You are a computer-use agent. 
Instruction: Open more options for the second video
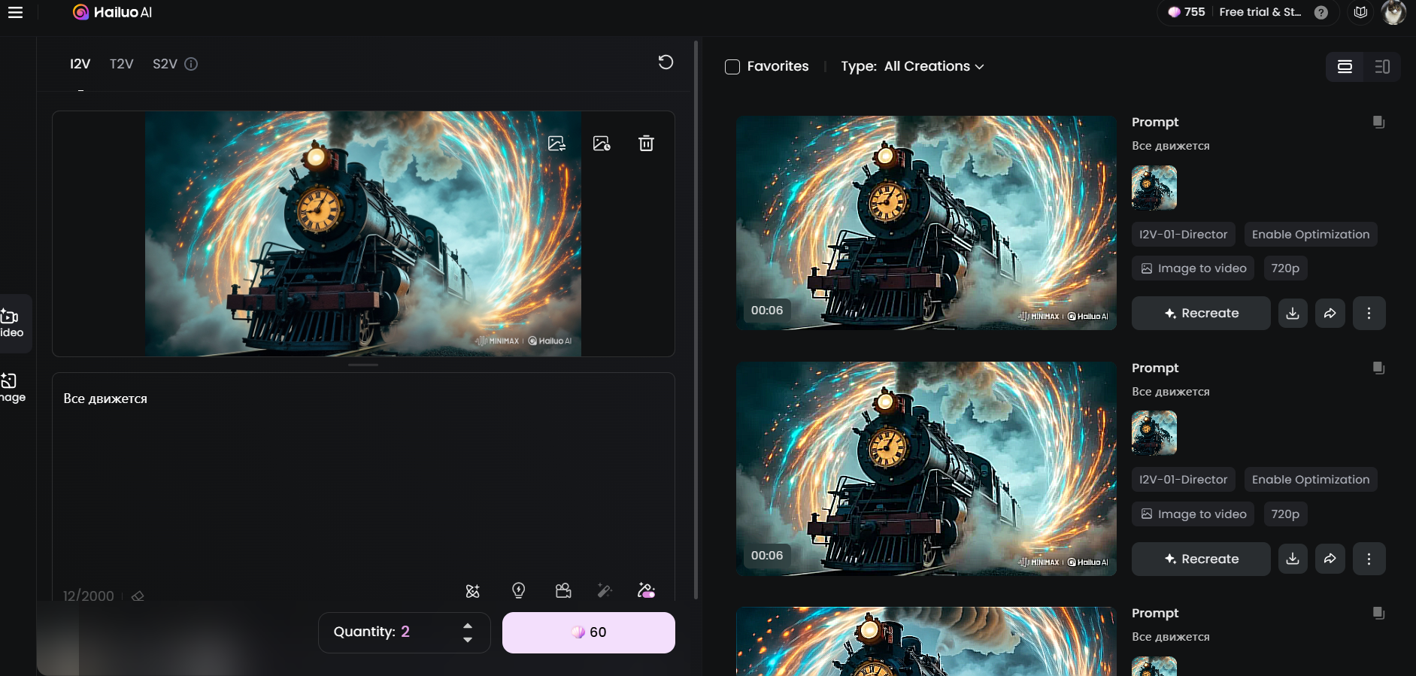[x=1369, y=559]
